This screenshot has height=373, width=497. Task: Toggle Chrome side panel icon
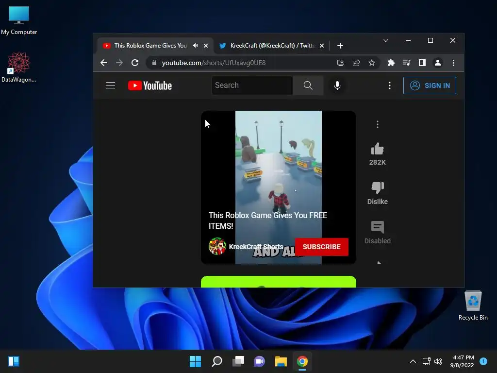422,63
